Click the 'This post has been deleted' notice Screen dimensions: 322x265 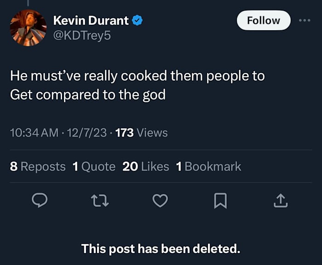(161, 249)
